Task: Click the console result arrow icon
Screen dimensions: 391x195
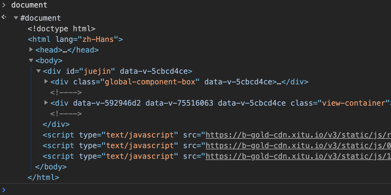Action: [x=4, y=17]
